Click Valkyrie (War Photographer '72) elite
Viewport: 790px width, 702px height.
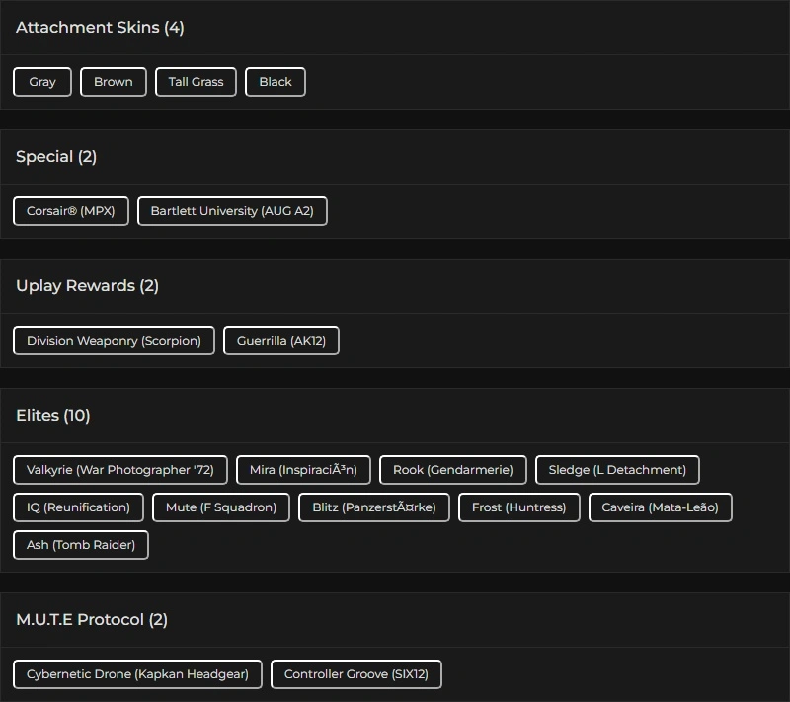(120, 470)
